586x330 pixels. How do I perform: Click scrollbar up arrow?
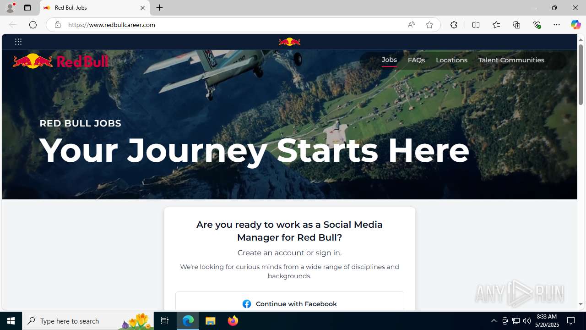581,39
